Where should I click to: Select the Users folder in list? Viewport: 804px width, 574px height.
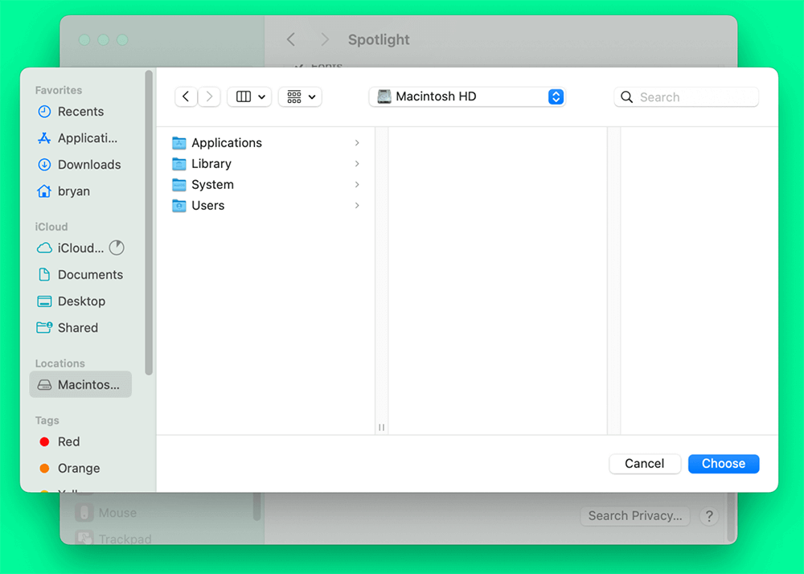coord(207,206)
